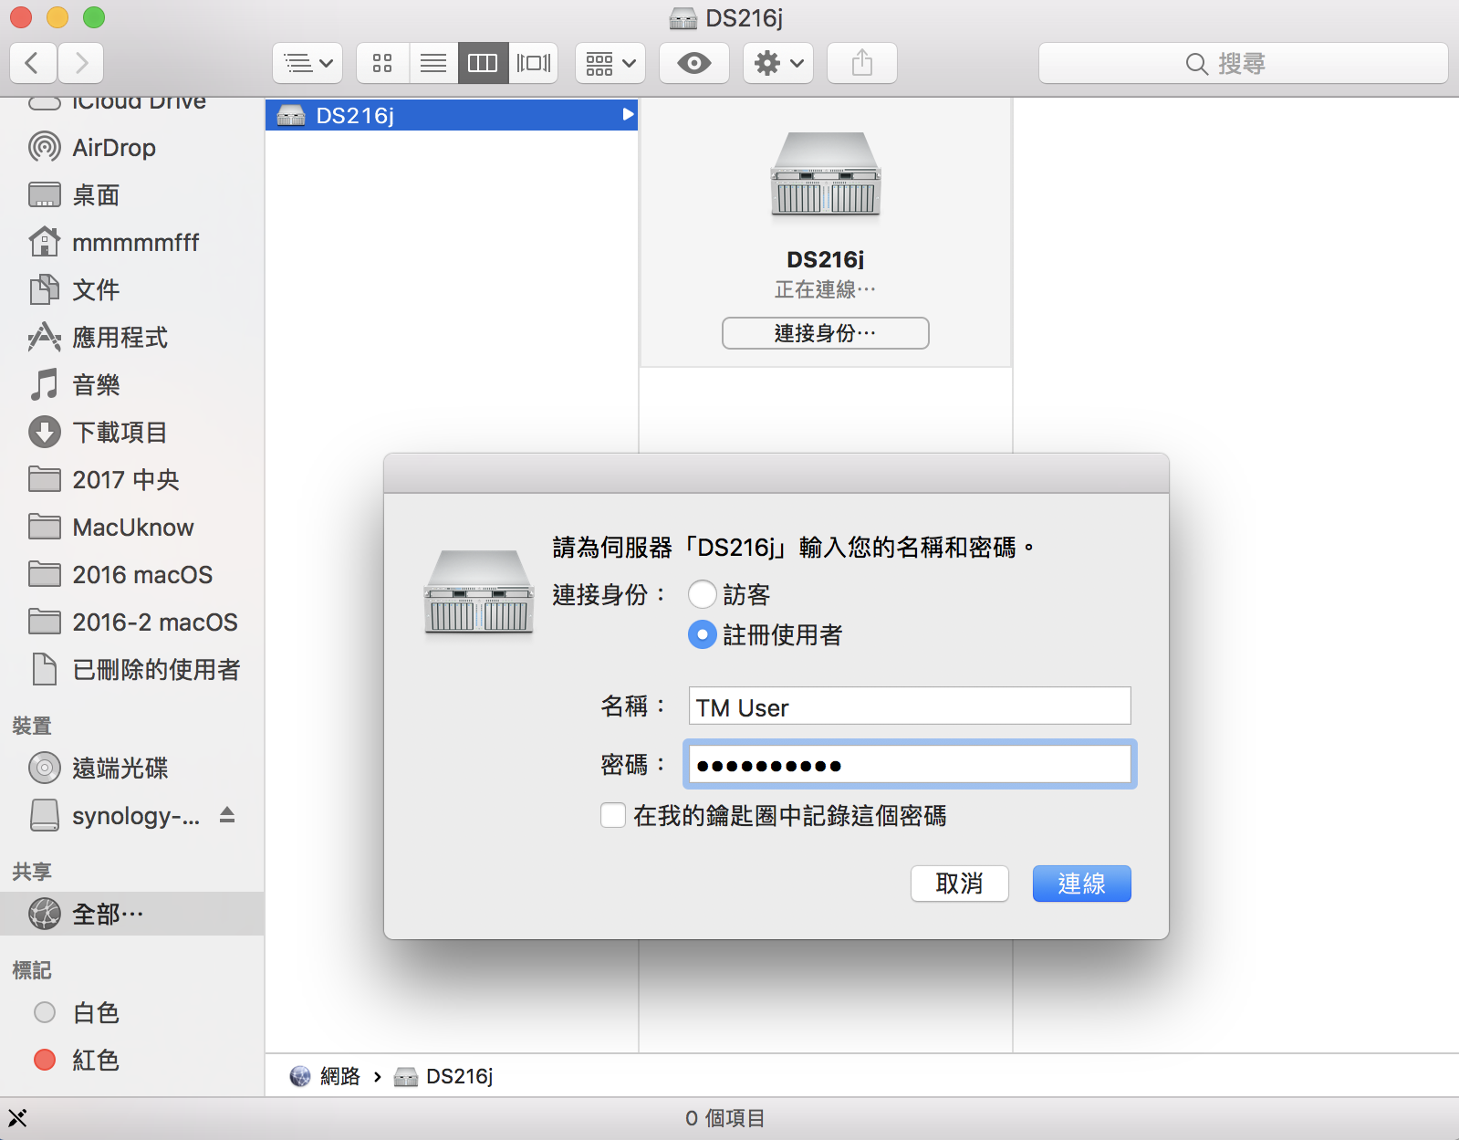The height and width of the screenshot is (1140, 1459).
Task: Switch to list view in toolbar
Action: coord(433,63)
